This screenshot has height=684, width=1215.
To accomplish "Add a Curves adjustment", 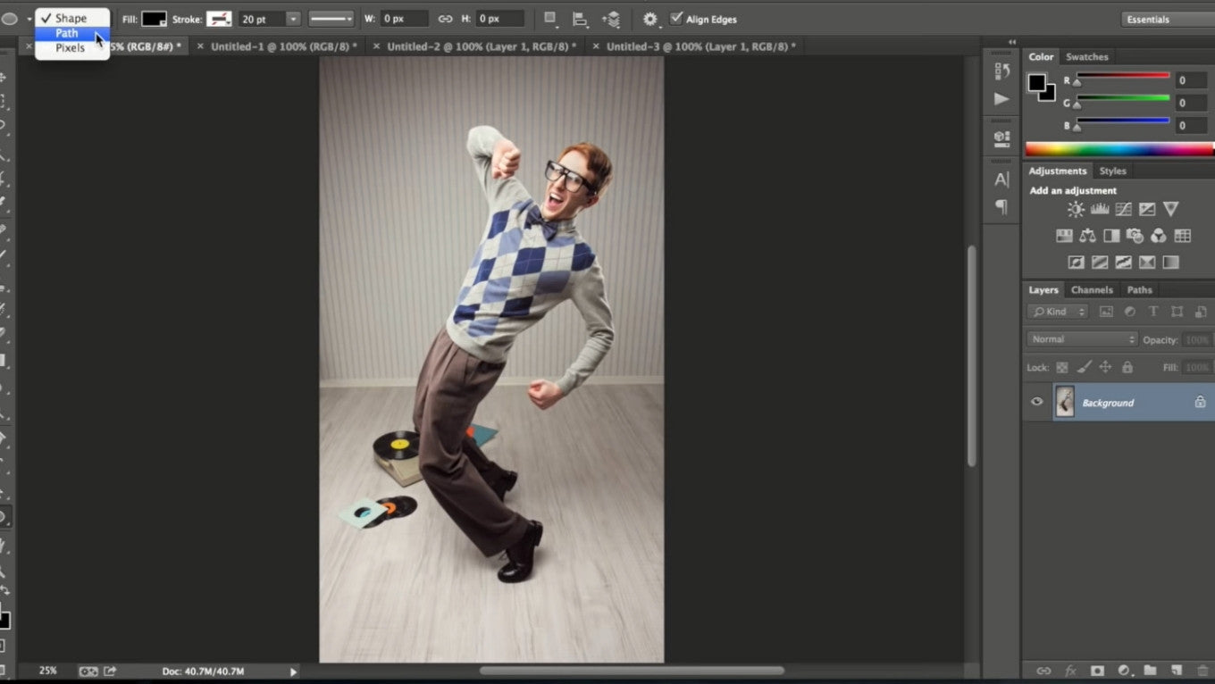I will pyautogui.click(x=1123, y=209).
